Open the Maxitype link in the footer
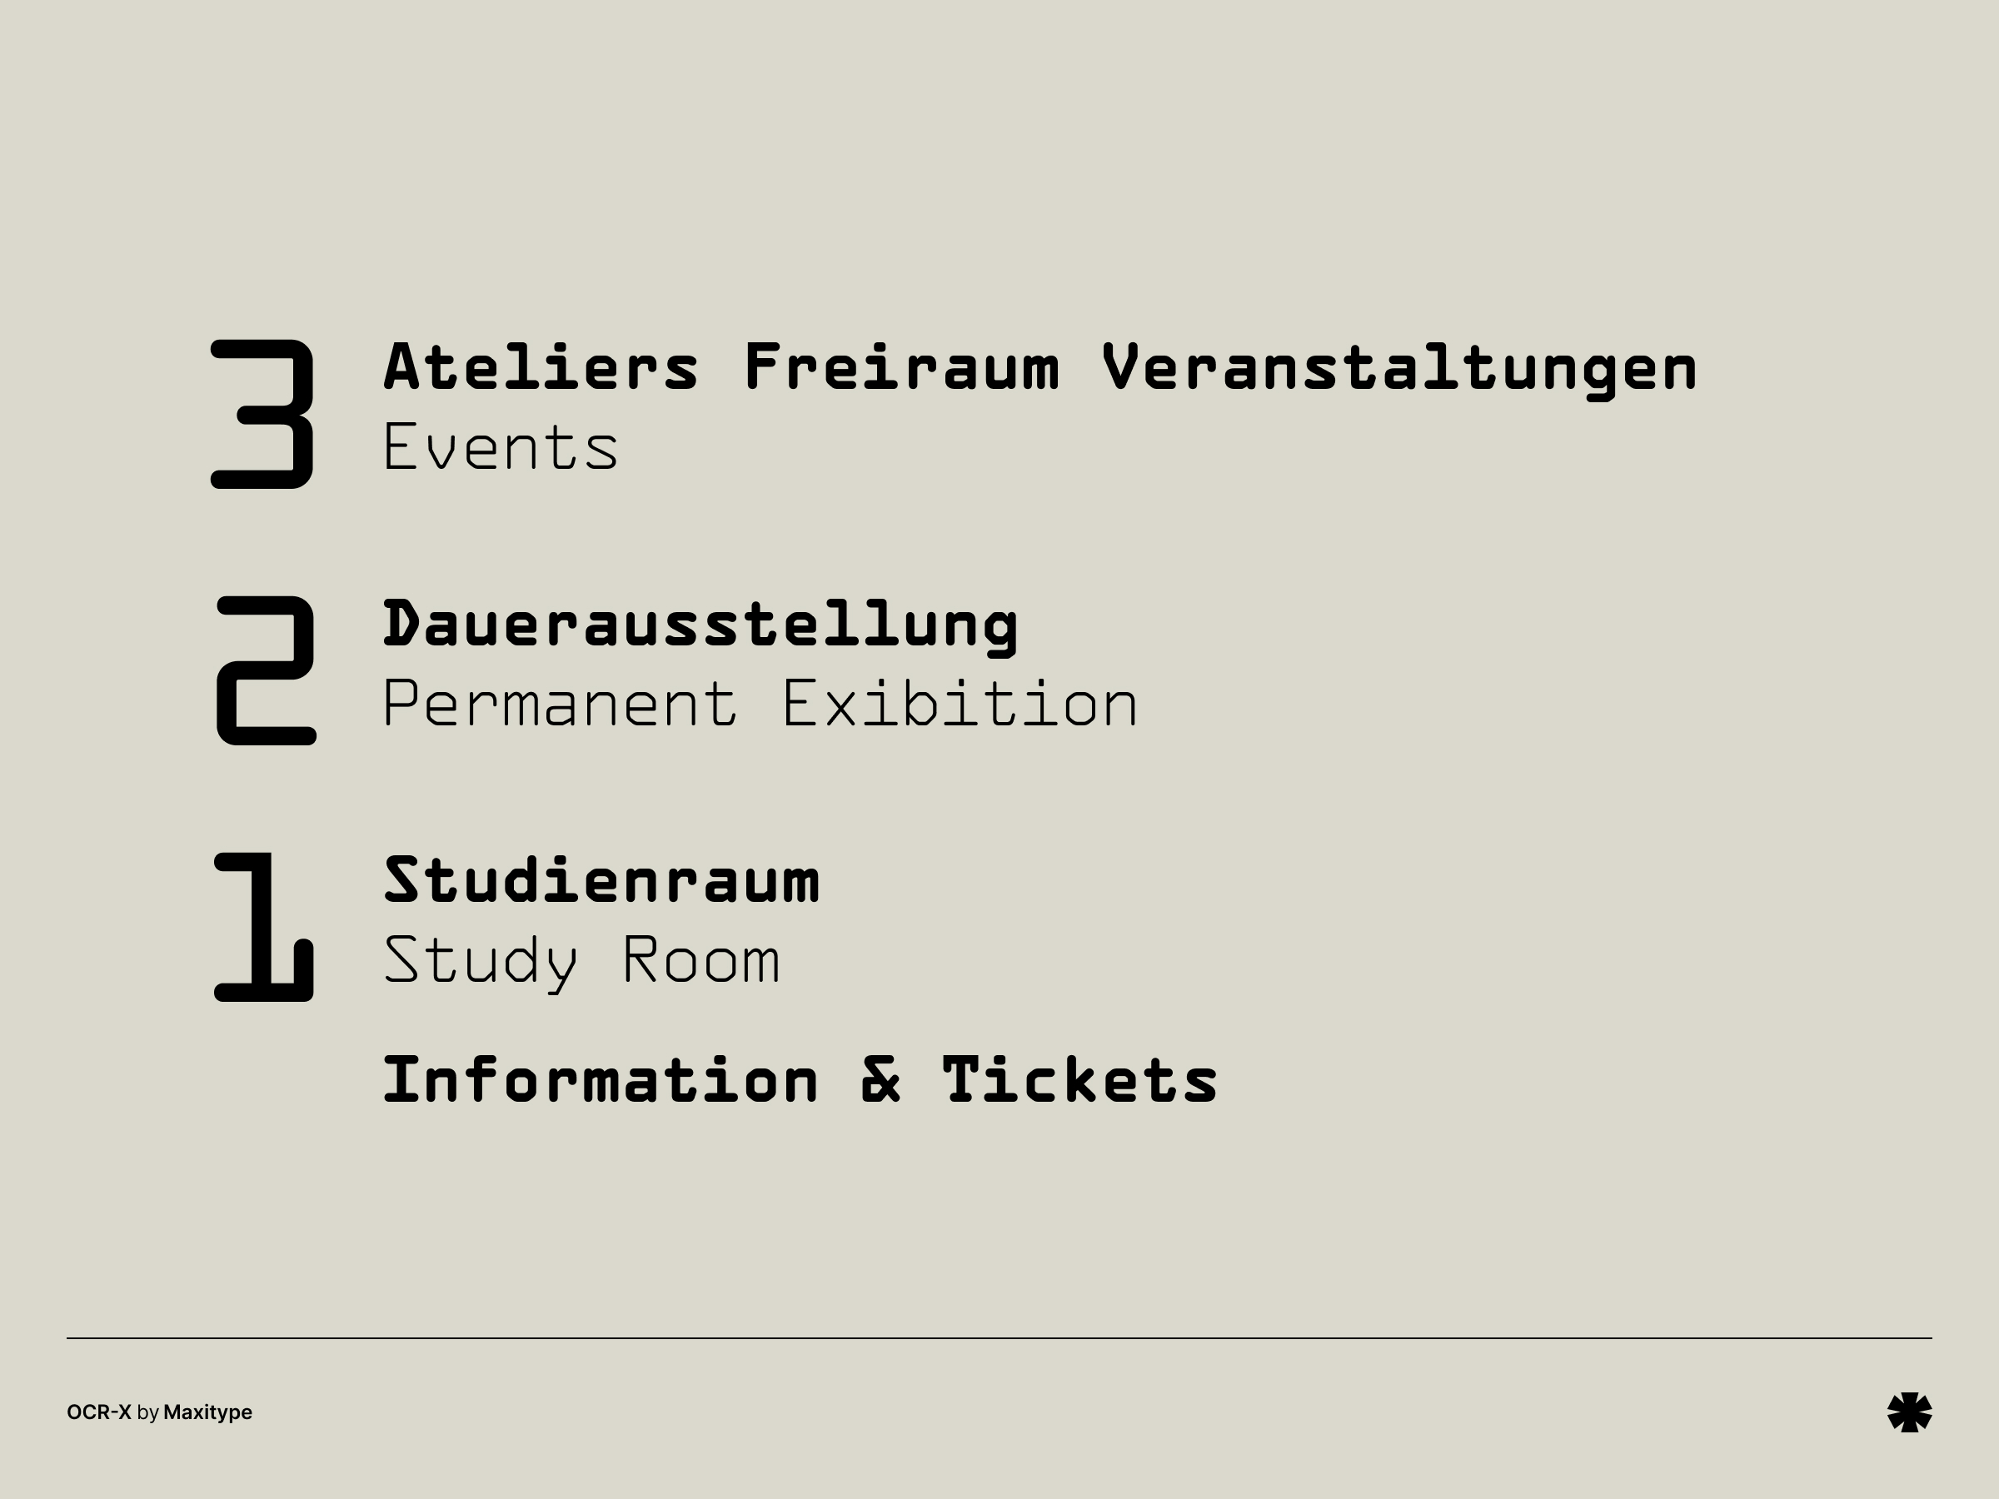1999x1499 pixels. [208, 1412]
